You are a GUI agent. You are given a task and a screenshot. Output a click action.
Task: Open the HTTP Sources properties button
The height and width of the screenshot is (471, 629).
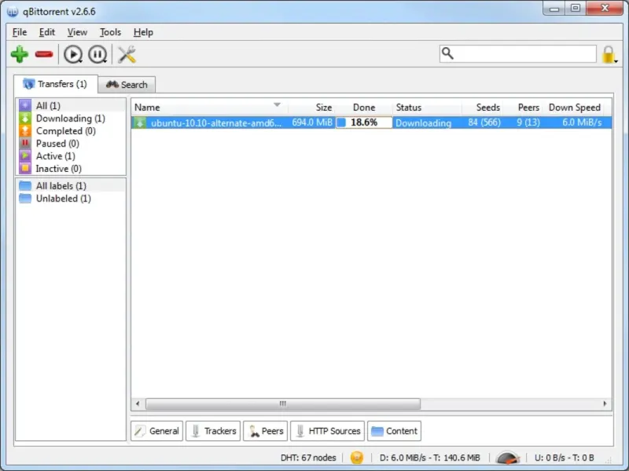(327, 431)
